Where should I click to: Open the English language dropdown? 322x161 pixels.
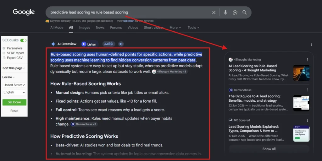point(14,92)
